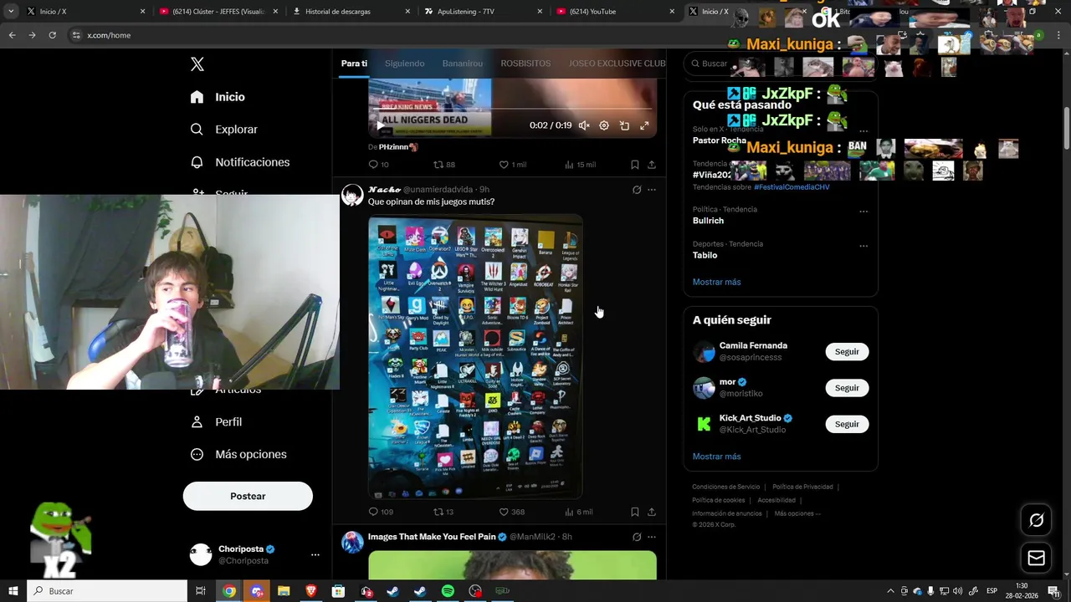Share Nacho's post

(652, 512)
